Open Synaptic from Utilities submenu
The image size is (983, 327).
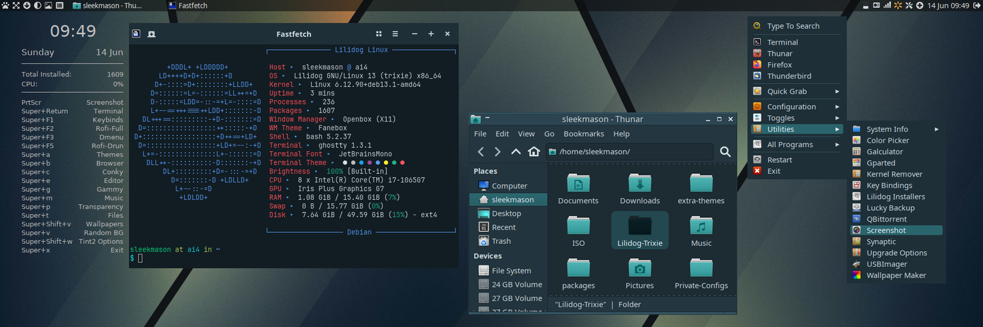(x=896, y=241)
